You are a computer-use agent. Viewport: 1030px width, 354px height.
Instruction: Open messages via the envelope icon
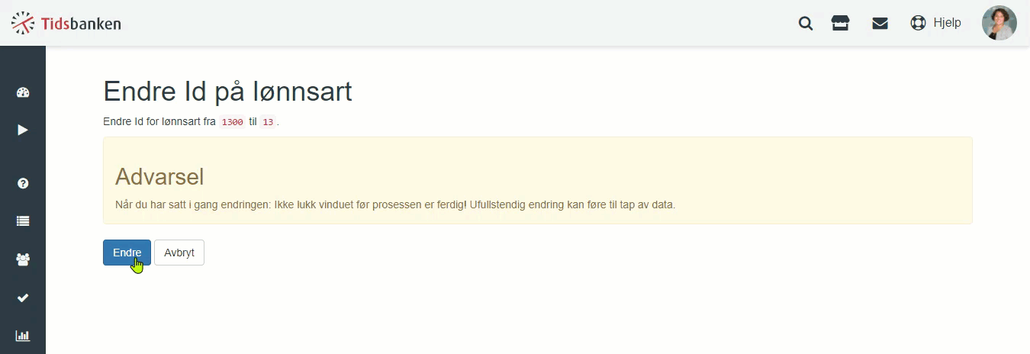[880, 24]
